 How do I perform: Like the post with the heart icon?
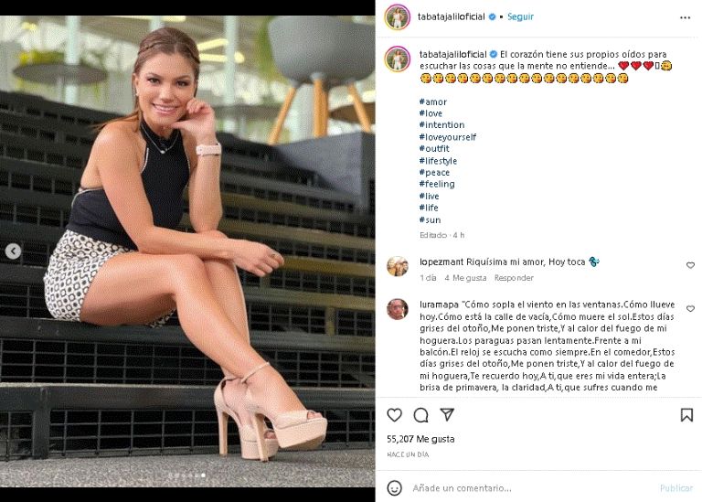click(394, 415)
